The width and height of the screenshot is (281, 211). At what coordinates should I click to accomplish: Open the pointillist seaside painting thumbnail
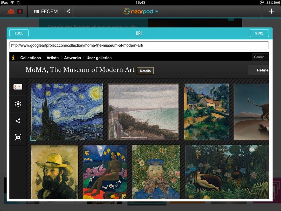click(143, 112)
